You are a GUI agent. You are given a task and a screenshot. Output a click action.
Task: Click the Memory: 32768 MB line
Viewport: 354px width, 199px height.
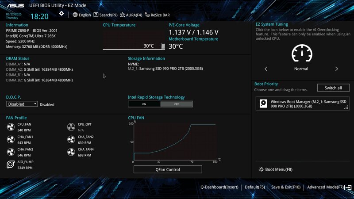pos(37,47)
